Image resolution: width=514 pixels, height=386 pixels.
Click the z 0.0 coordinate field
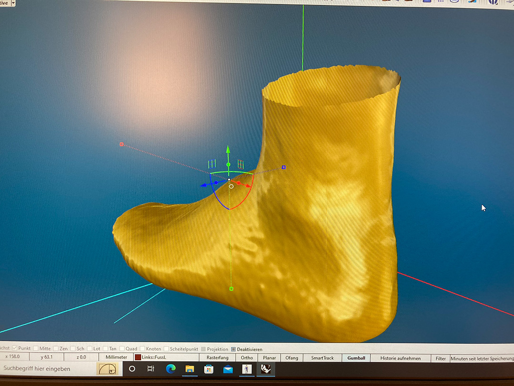[81, 357]
